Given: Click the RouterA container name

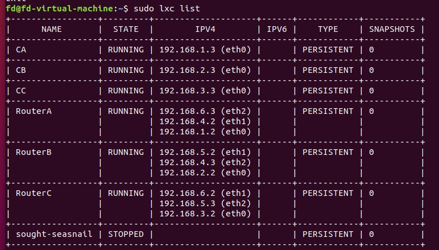Looking at the screenshot, I should pos(34,111).
